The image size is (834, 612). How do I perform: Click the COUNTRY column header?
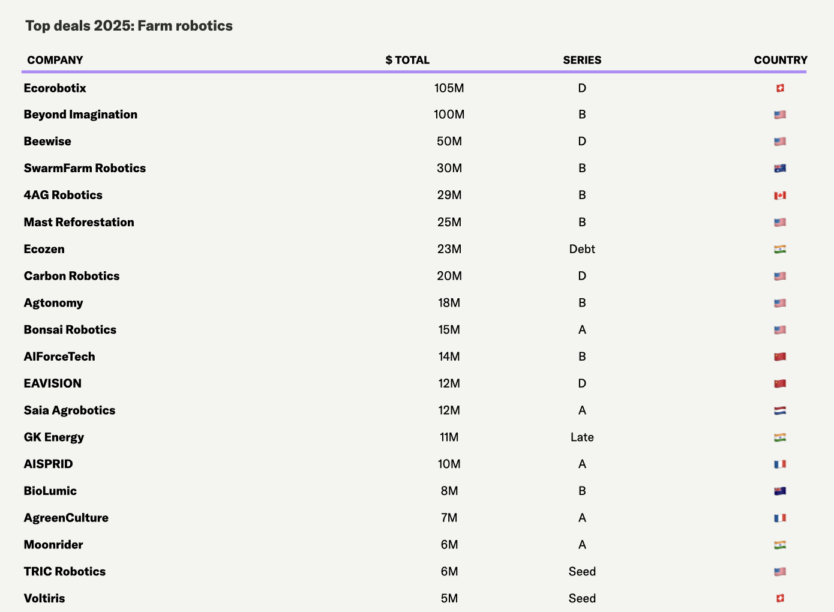coord(781,60)
